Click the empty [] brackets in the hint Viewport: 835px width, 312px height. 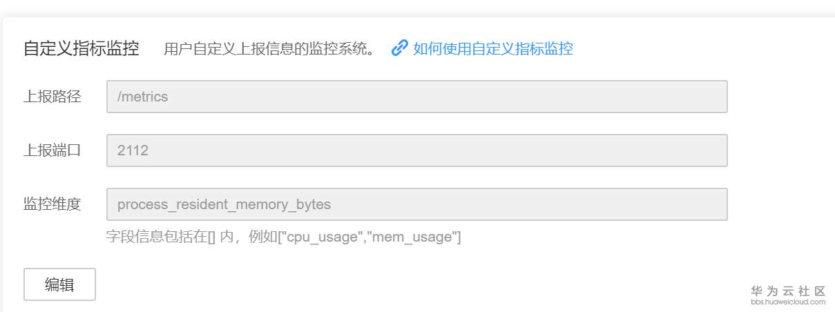(x=213, y=237)
